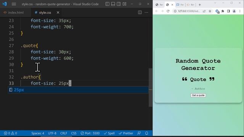Viewport: 244px width, 137px height.
Task: Split the editor to the right
Action: pos(140,13)
